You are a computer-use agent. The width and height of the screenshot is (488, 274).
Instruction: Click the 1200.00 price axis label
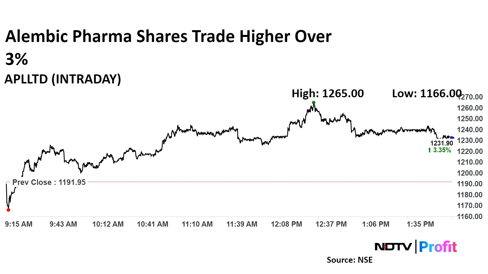click(470, 173)
